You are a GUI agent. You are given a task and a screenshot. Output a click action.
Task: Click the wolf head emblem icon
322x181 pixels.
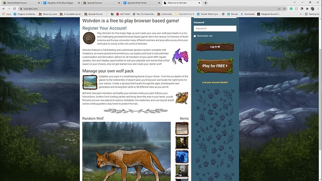point(89,38)
